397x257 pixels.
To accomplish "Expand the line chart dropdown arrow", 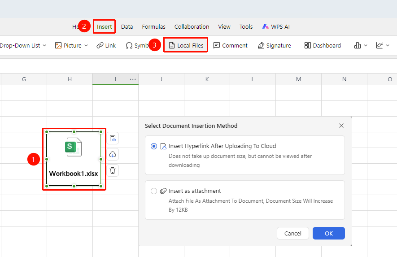I will [x=388, y=46].
